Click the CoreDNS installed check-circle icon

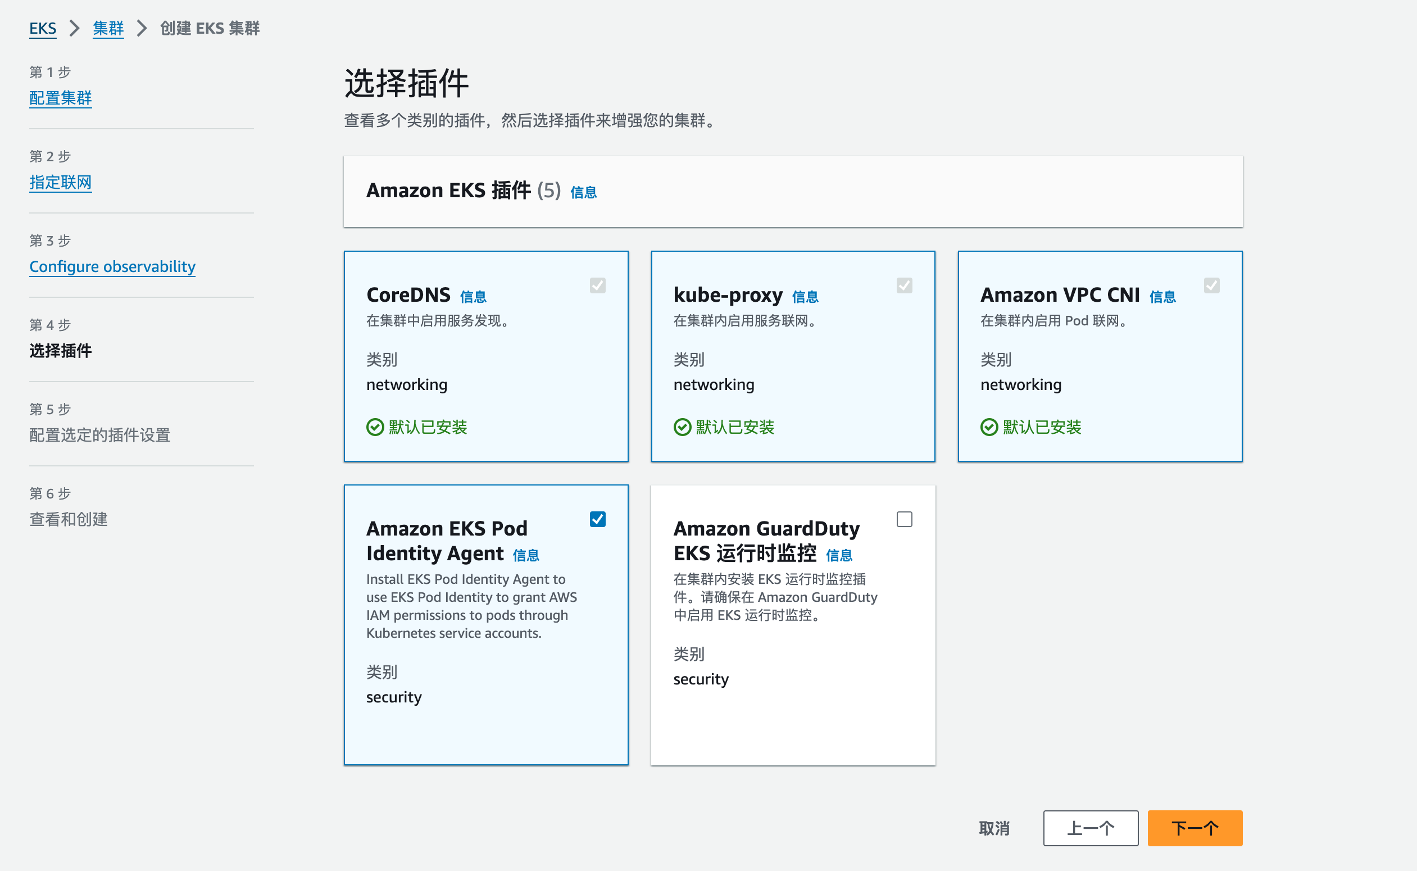coord(375,428)
